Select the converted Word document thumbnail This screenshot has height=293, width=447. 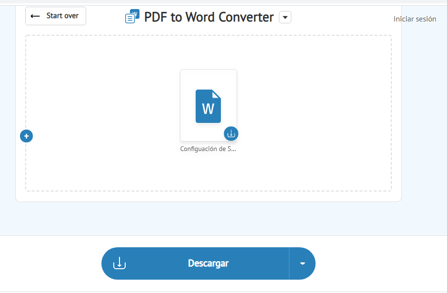[x=209, y=105]
